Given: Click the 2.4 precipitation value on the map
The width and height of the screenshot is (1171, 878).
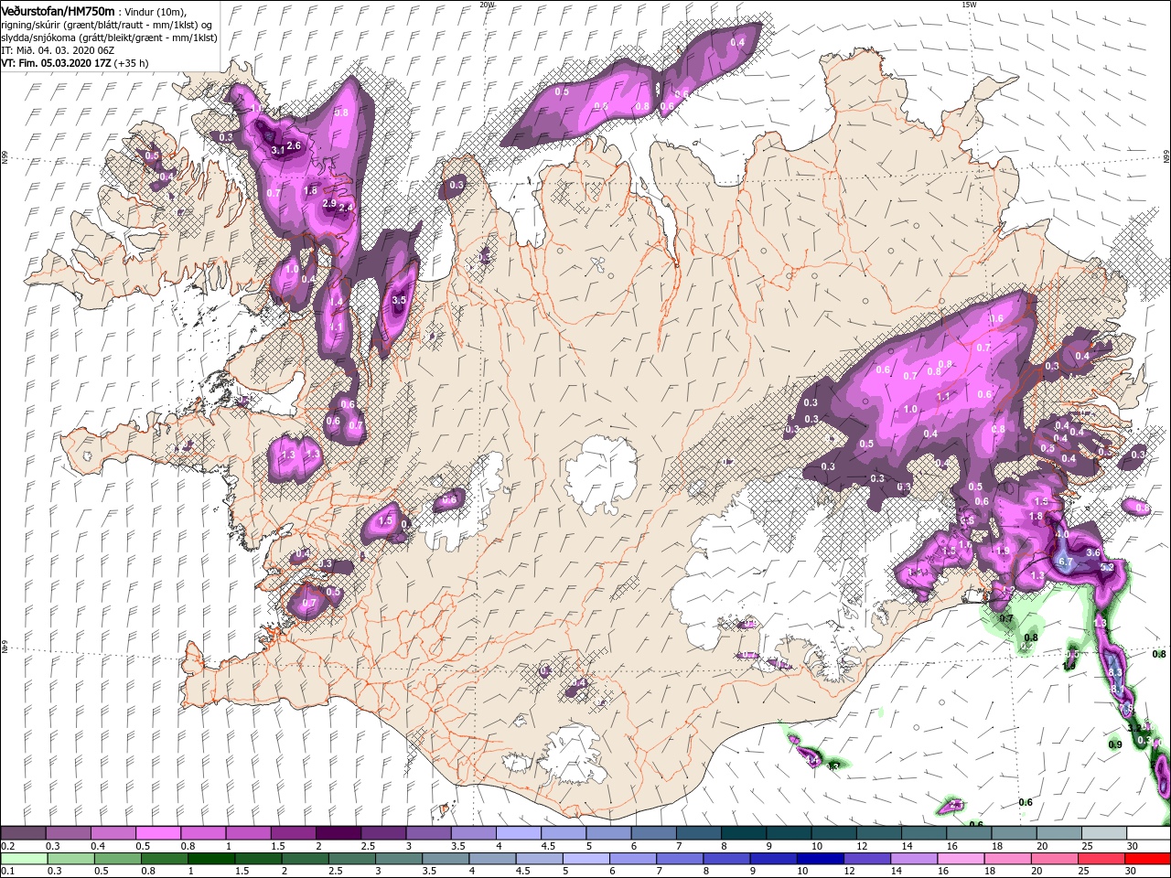Looking at the screenshot, I should (x=346, y=208).
